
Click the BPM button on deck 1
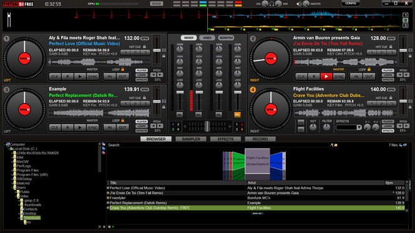[145, 38]
